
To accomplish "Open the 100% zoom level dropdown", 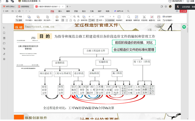I will (x=67, y=17).
